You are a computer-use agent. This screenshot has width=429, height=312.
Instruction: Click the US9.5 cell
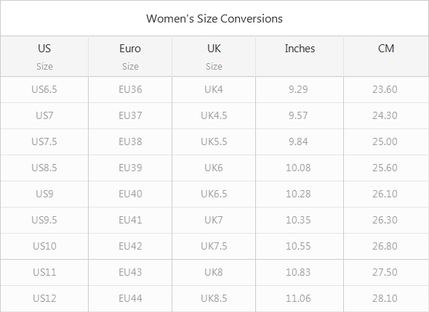click(x=44, y=220)
